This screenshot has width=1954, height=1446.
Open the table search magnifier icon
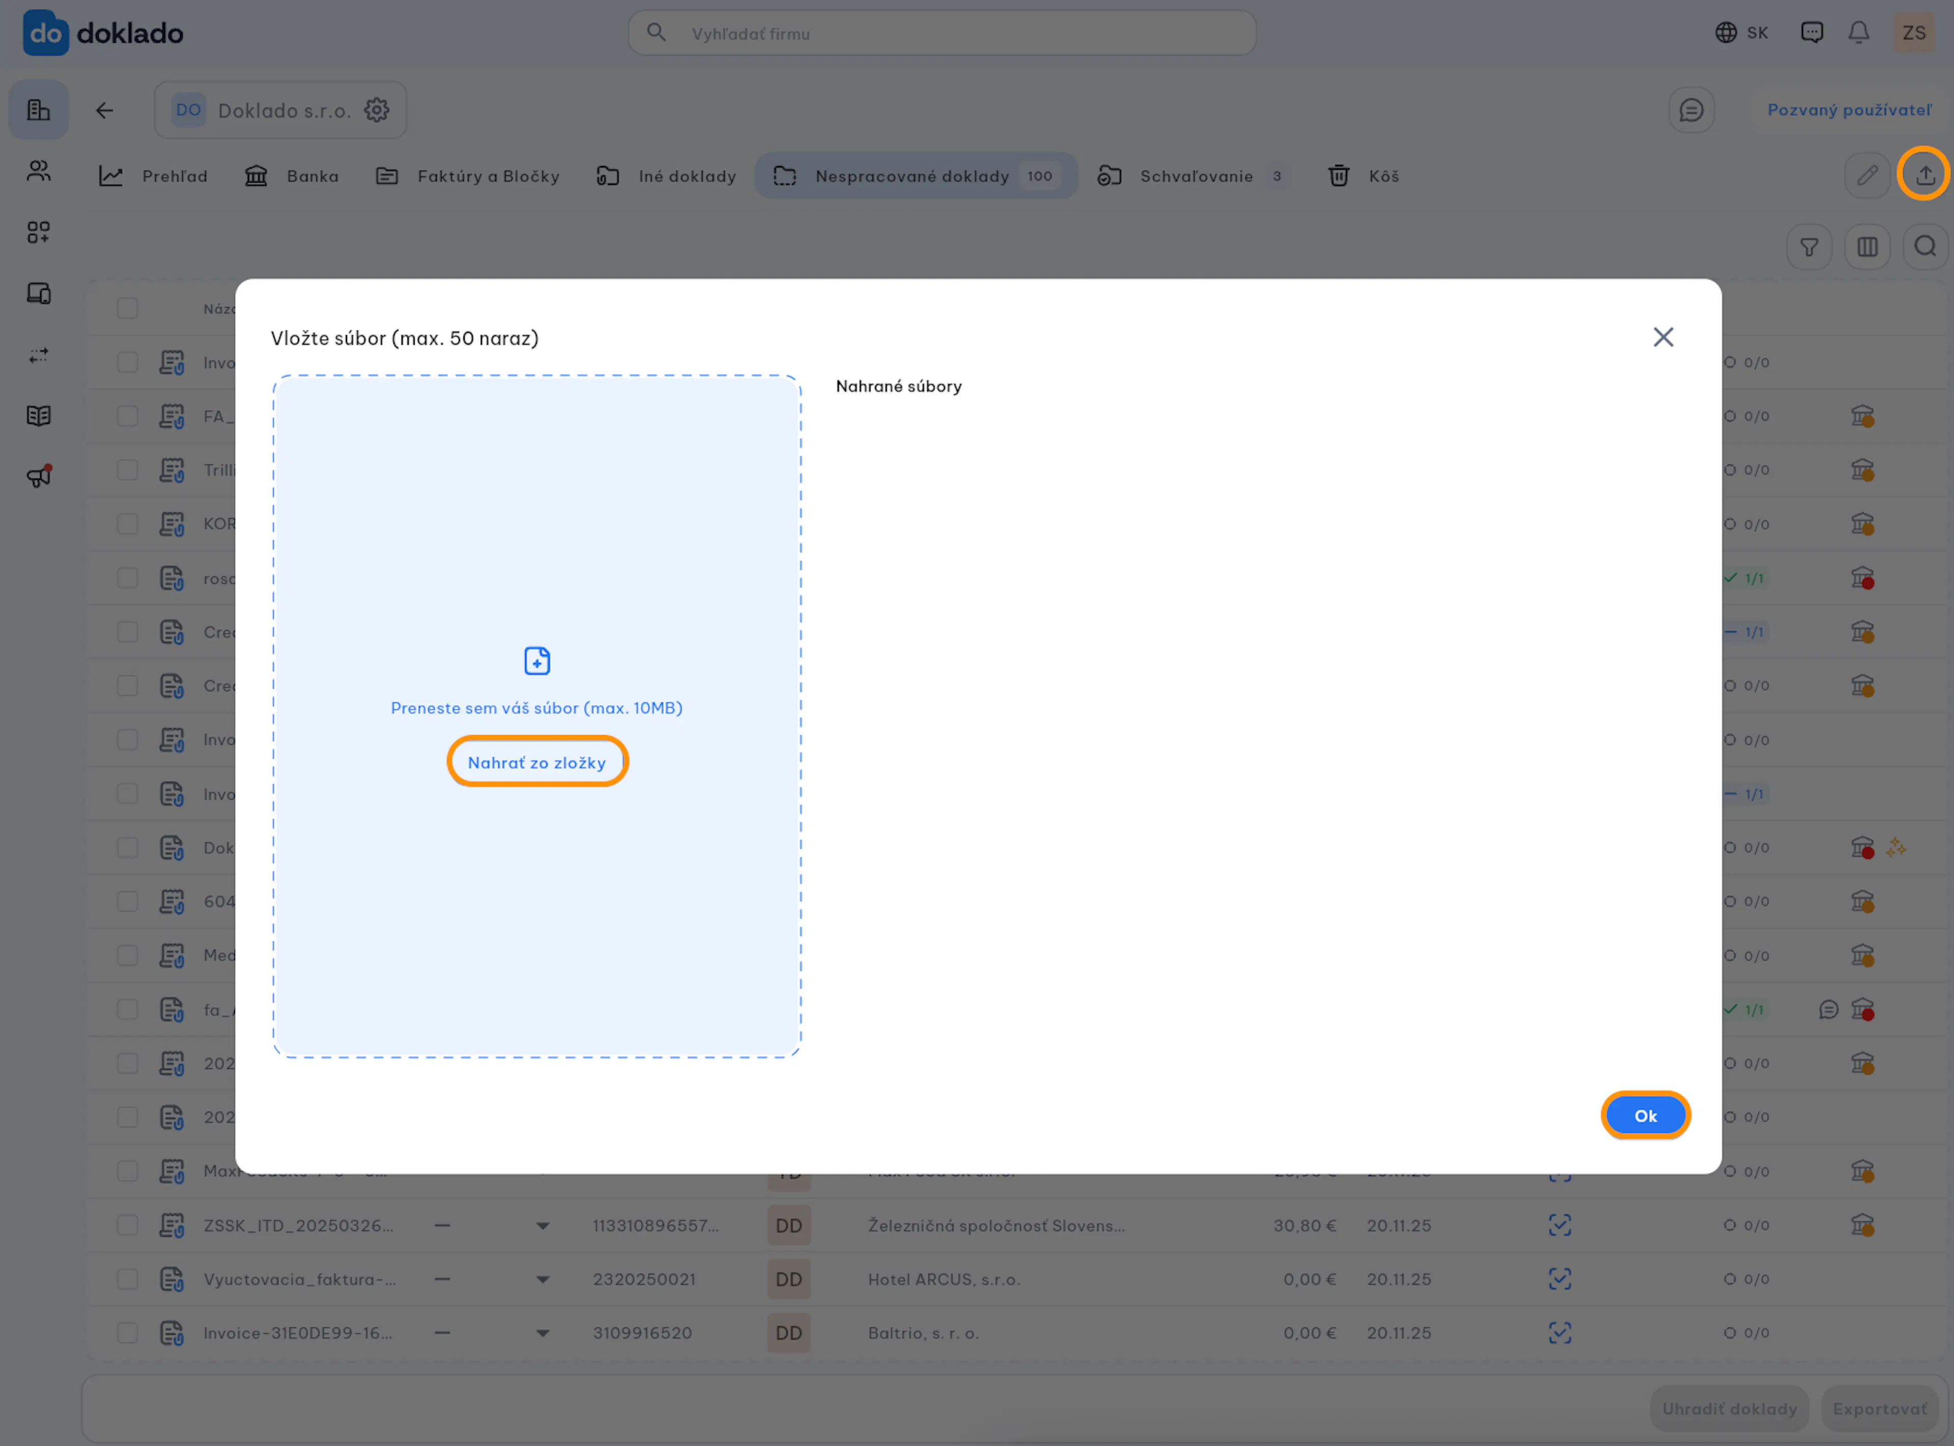1925,248
